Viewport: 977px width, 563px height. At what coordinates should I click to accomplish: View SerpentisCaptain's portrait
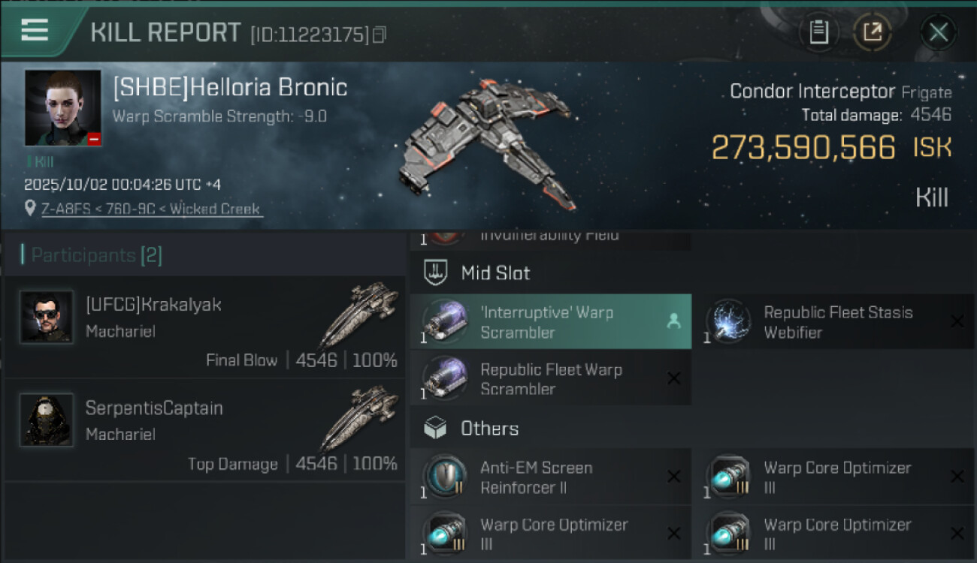[47, 420]
